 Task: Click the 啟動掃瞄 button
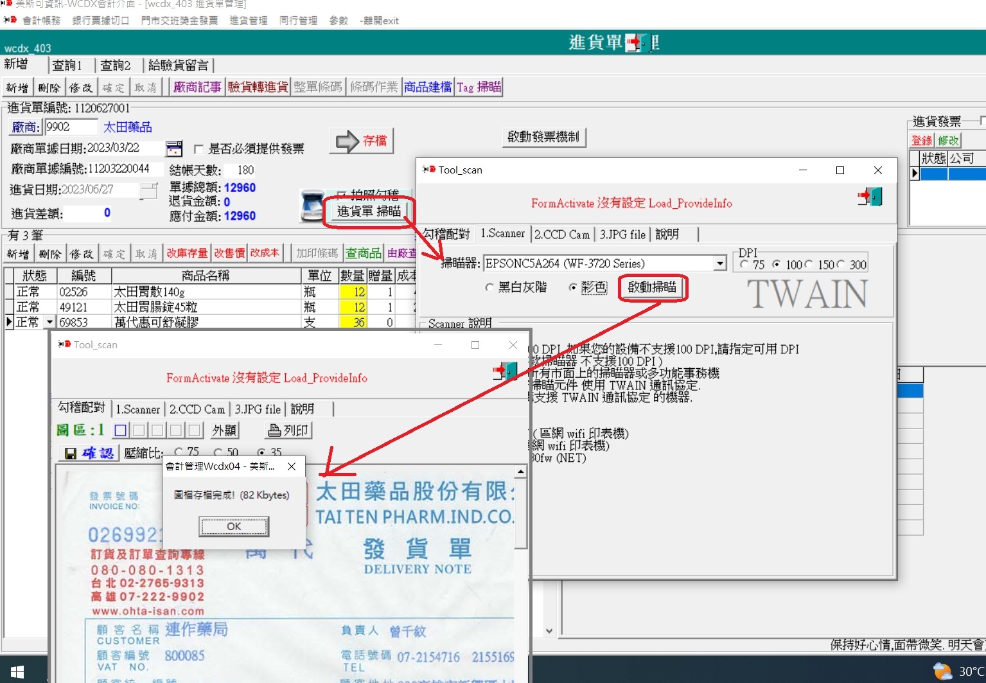652,287
